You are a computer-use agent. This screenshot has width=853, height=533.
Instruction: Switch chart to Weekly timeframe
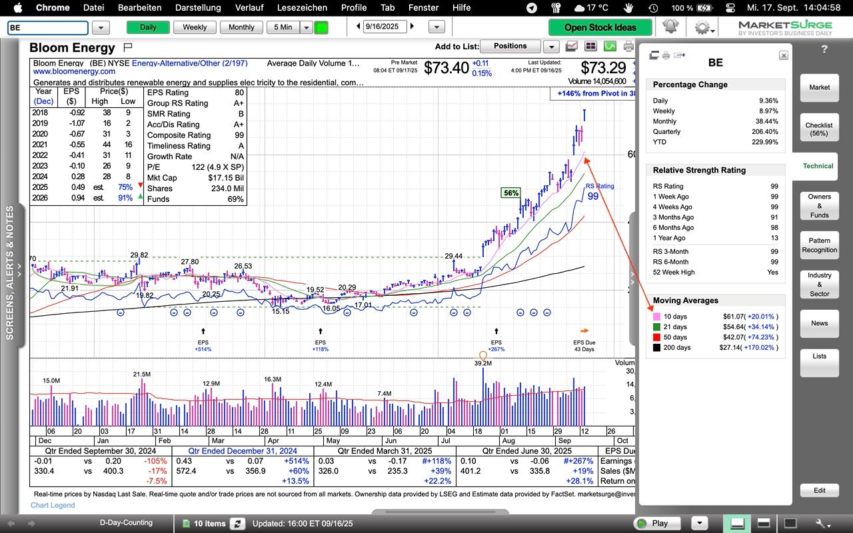click(x=195, y=27)
